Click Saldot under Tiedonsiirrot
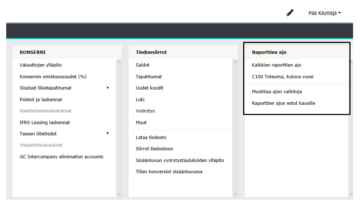 (143, 65)
